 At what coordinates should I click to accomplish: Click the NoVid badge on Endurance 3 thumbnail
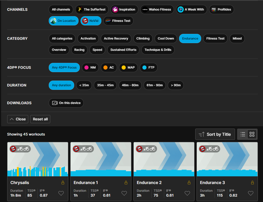coord(202,149)
